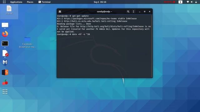200x112 pixels.
Task: Select the Facebook-BruteForce folder on desktop
Action: click(27, 42)
